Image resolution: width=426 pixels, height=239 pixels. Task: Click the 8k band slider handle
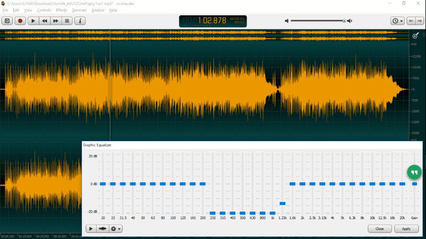[x=362, y=184]
